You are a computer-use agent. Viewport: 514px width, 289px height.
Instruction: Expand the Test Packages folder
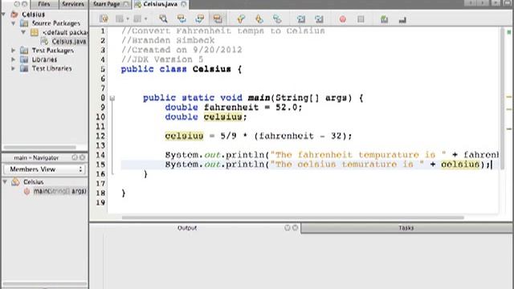[13, 51]
